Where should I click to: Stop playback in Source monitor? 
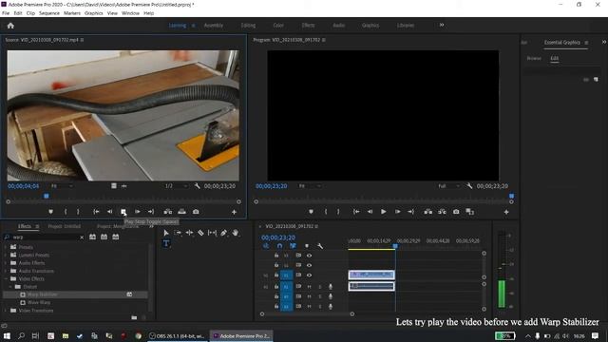tap(123, 212)
